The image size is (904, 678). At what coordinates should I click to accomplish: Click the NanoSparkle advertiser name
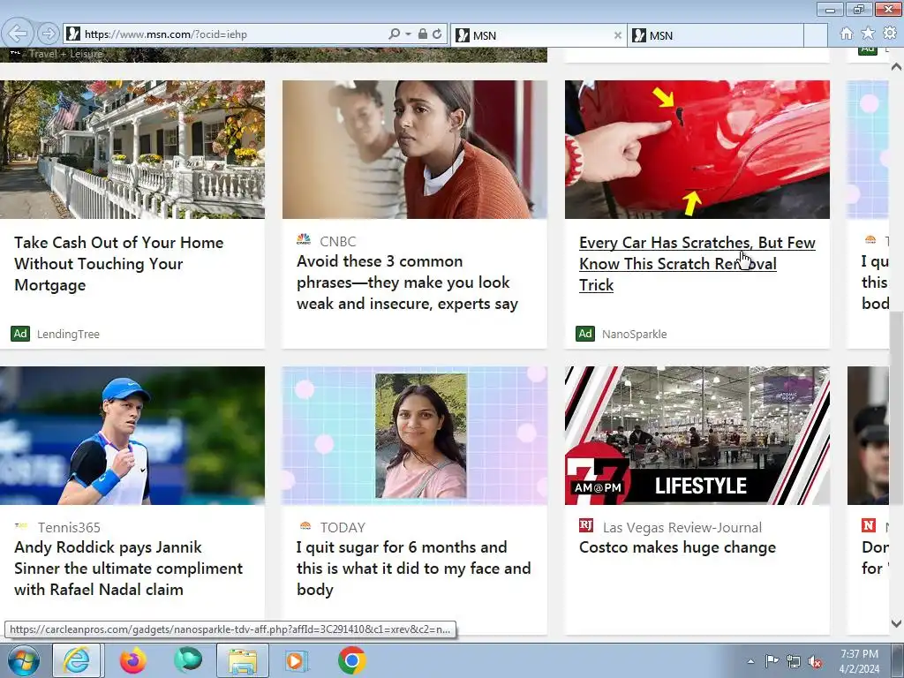tap(634, 334)
